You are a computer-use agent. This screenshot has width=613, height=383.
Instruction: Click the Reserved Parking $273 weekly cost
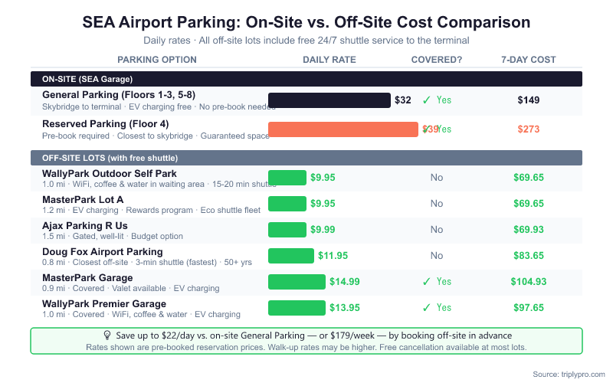click(528, 129)
